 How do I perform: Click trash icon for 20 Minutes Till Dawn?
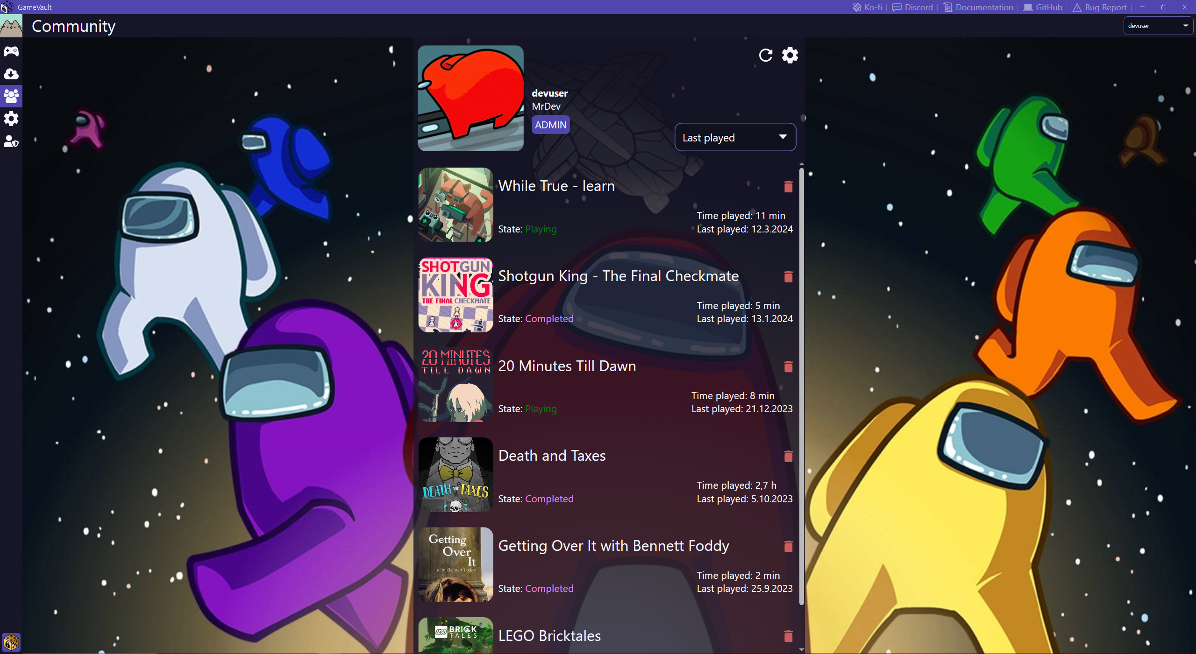[788, 366]
